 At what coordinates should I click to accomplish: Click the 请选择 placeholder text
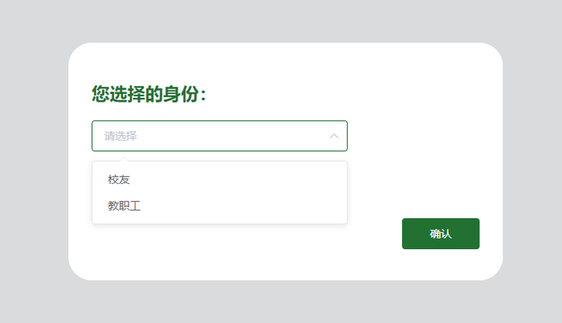(x=120, y=136)
